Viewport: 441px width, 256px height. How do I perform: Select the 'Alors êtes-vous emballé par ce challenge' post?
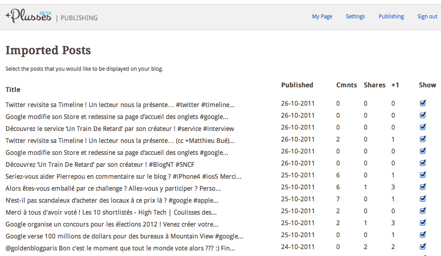pyautogui.click(x=113, y=188)
